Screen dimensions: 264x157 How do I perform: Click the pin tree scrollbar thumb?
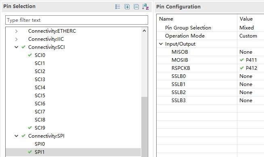tap(144, 127)
